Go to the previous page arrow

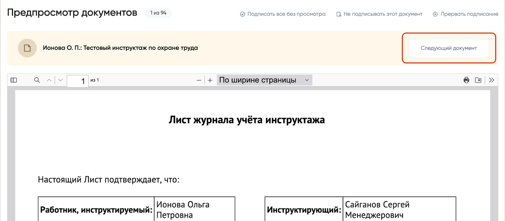coord(49,80)
